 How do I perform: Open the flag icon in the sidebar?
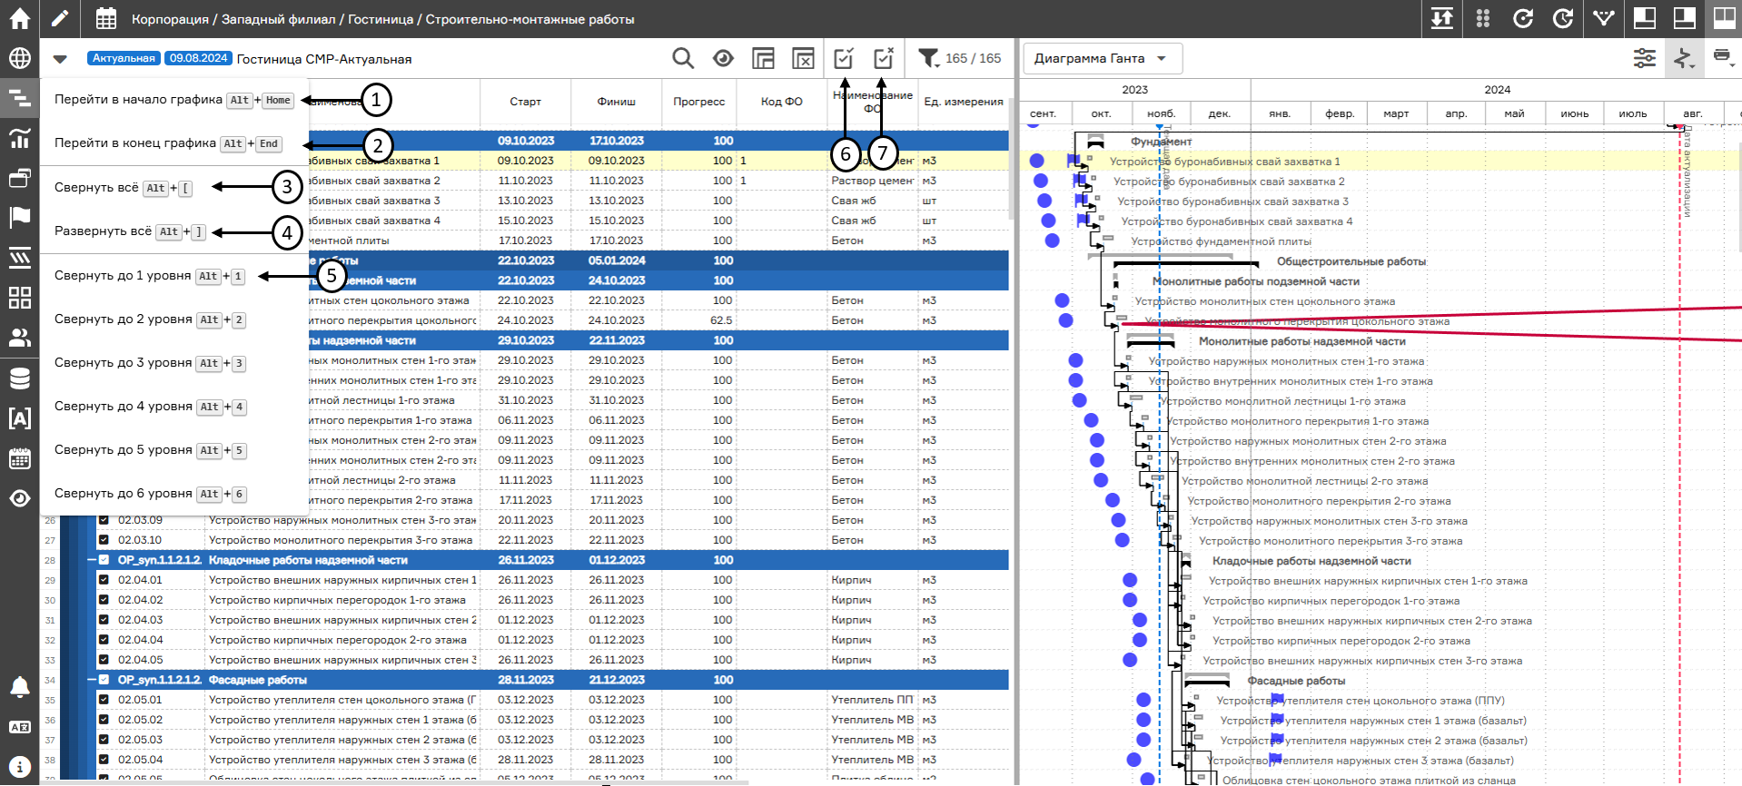click(19, 218)
